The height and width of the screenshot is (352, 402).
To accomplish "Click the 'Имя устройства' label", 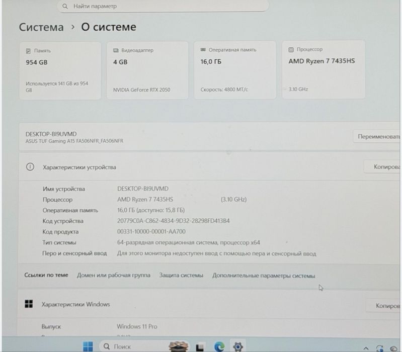I will click(64, 189).
